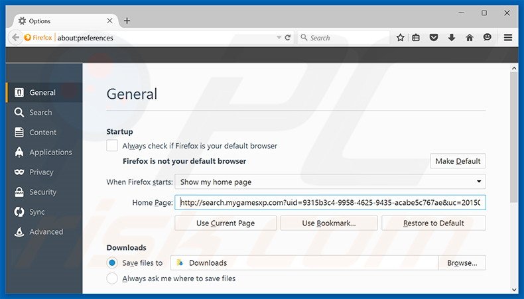
Task: Open the Hello chat smiley icon
Action: pyautogui.click(x=488, y=37)
